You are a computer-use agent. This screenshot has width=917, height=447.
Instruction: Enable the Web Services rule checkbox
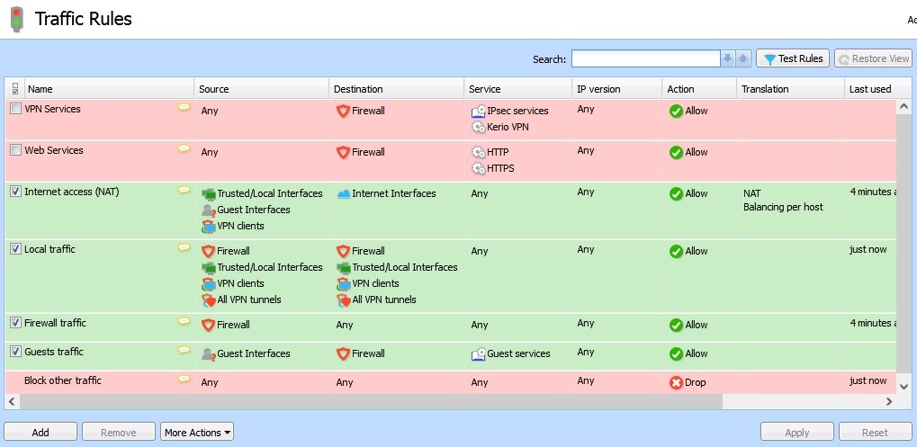tap(15, 150)
